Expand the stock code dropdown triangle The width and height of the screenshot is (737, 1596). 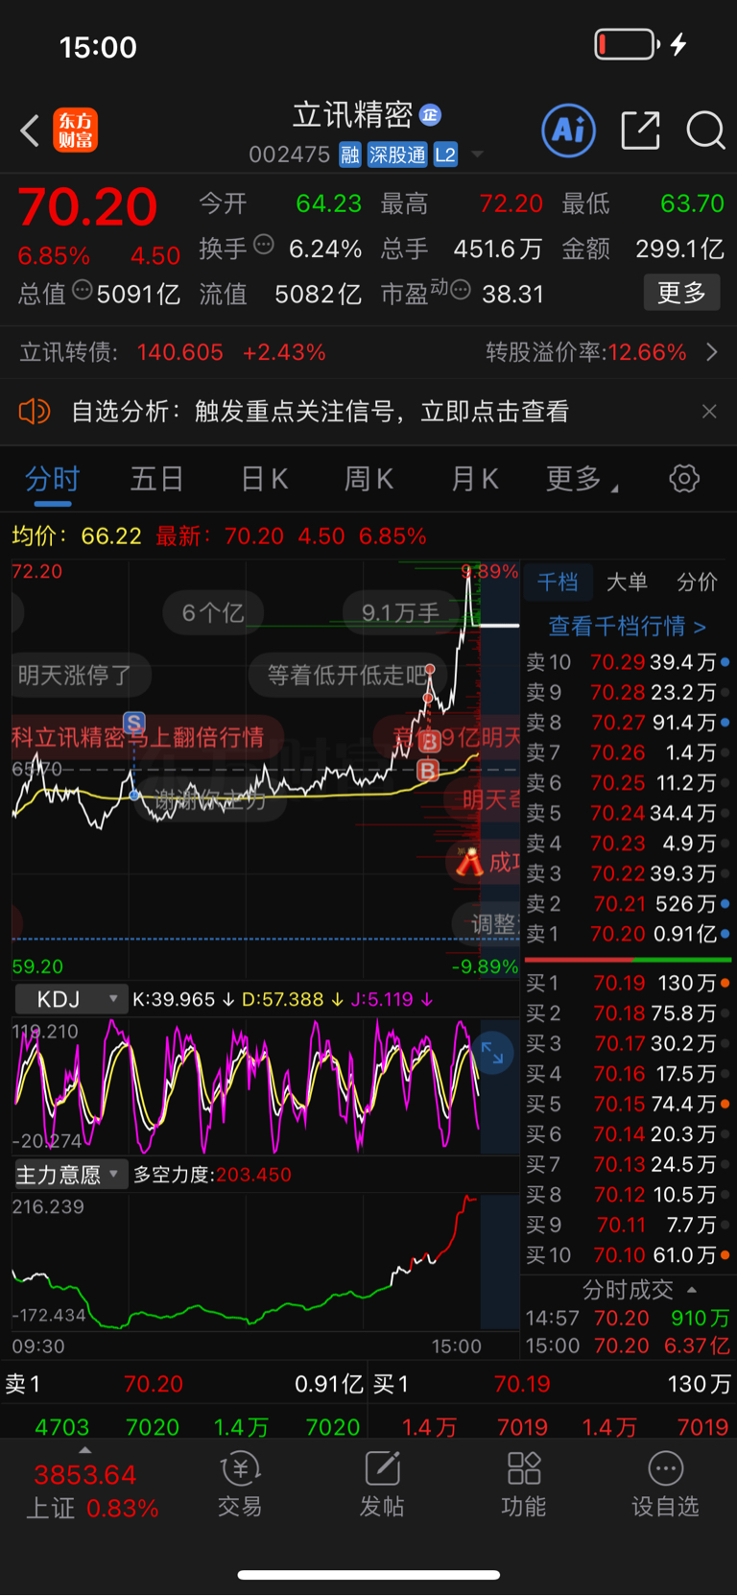pos(477,155)
